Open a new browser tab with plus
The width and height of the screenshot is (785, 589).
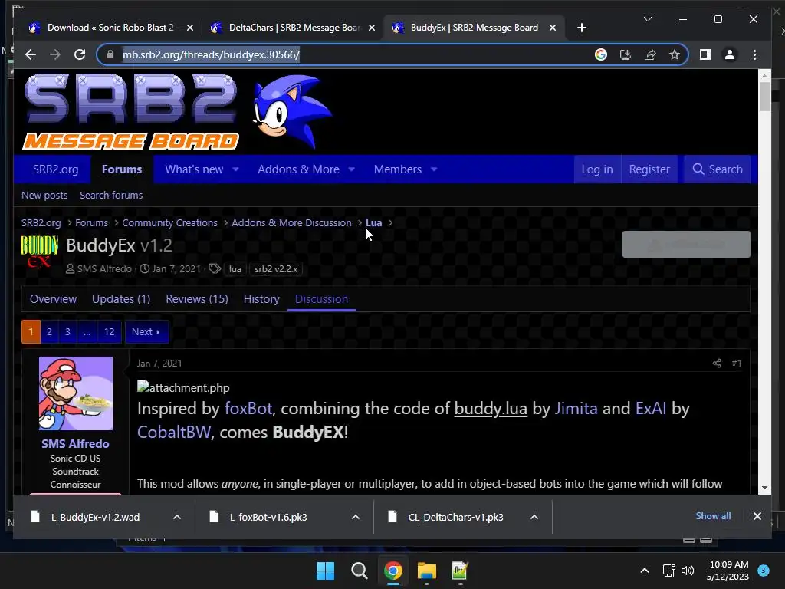click(x=581, y=28)
